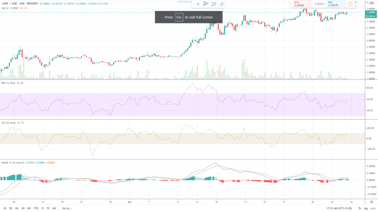This screenshot has width=378, height=212.
Task: Select the cursor arrow tool
Action: (198, 4)
